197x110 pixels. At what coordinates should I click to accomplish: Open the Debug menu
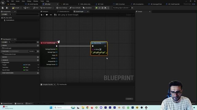pos(29,1)
